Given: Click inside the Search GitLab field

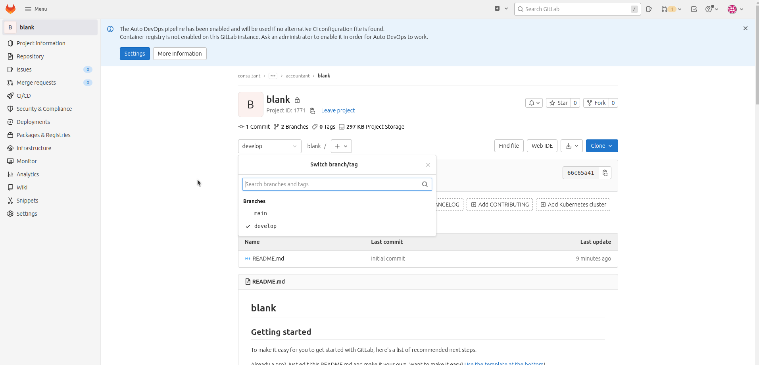Looking at the screenshot, I should 577,9.
